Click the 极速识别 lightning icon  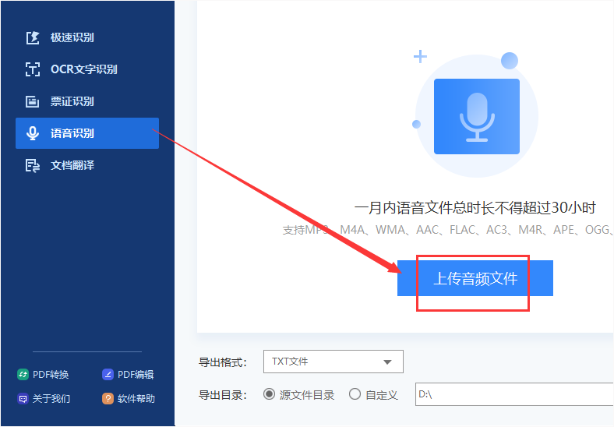[x=33, y=37]
